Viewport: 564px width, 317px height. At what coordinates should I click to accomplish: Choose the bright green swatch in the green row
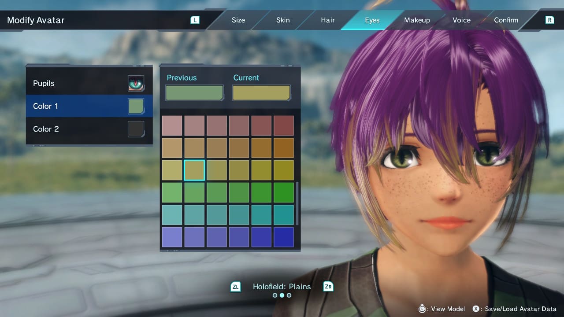tap(283, 192)
